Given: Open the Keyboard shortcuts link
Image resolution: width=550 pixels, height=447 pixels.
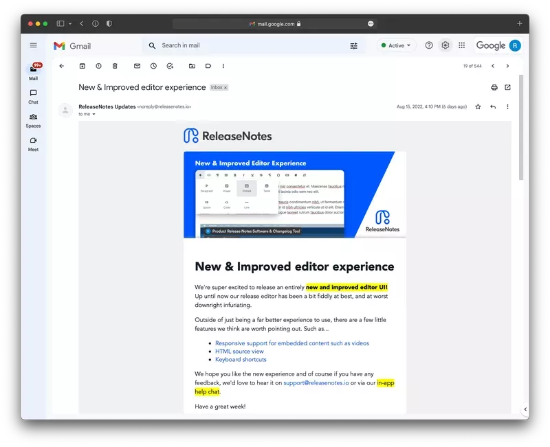Looking at the screenshot, I should pyautogui.click(x=241, y=359).
